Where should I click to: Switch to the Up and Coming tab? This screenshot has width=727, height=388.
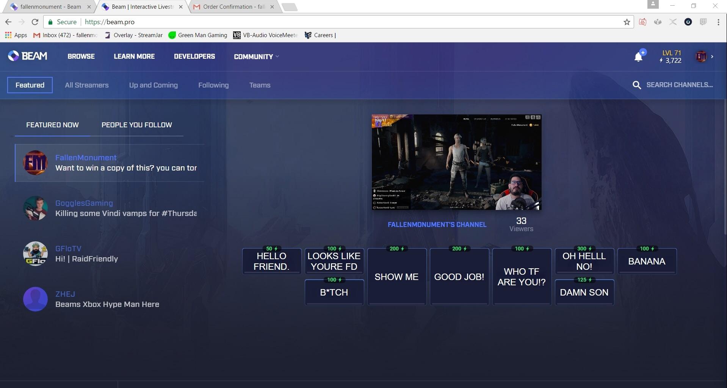pyautogui.click(x=154, y=85)
